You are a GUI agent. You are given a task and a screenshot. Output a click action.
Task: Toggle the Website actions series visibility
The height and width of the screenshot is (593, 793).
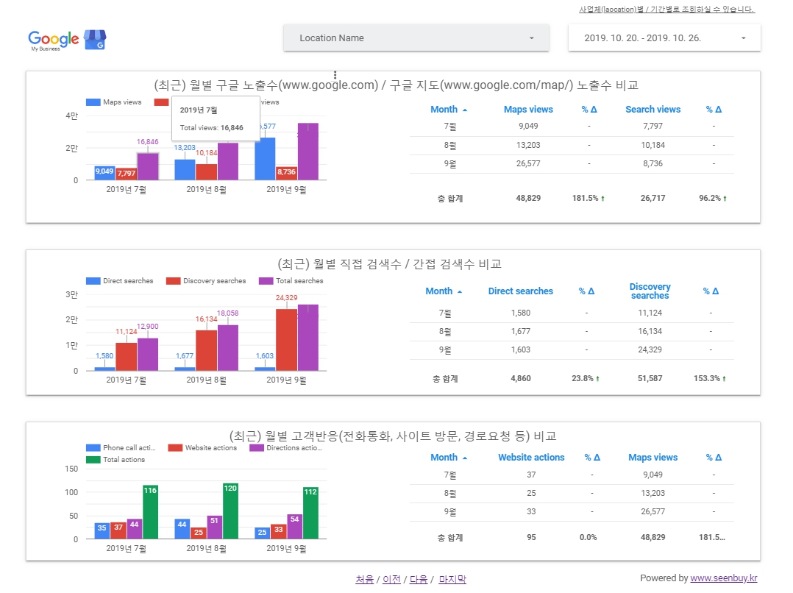[175, 447]
